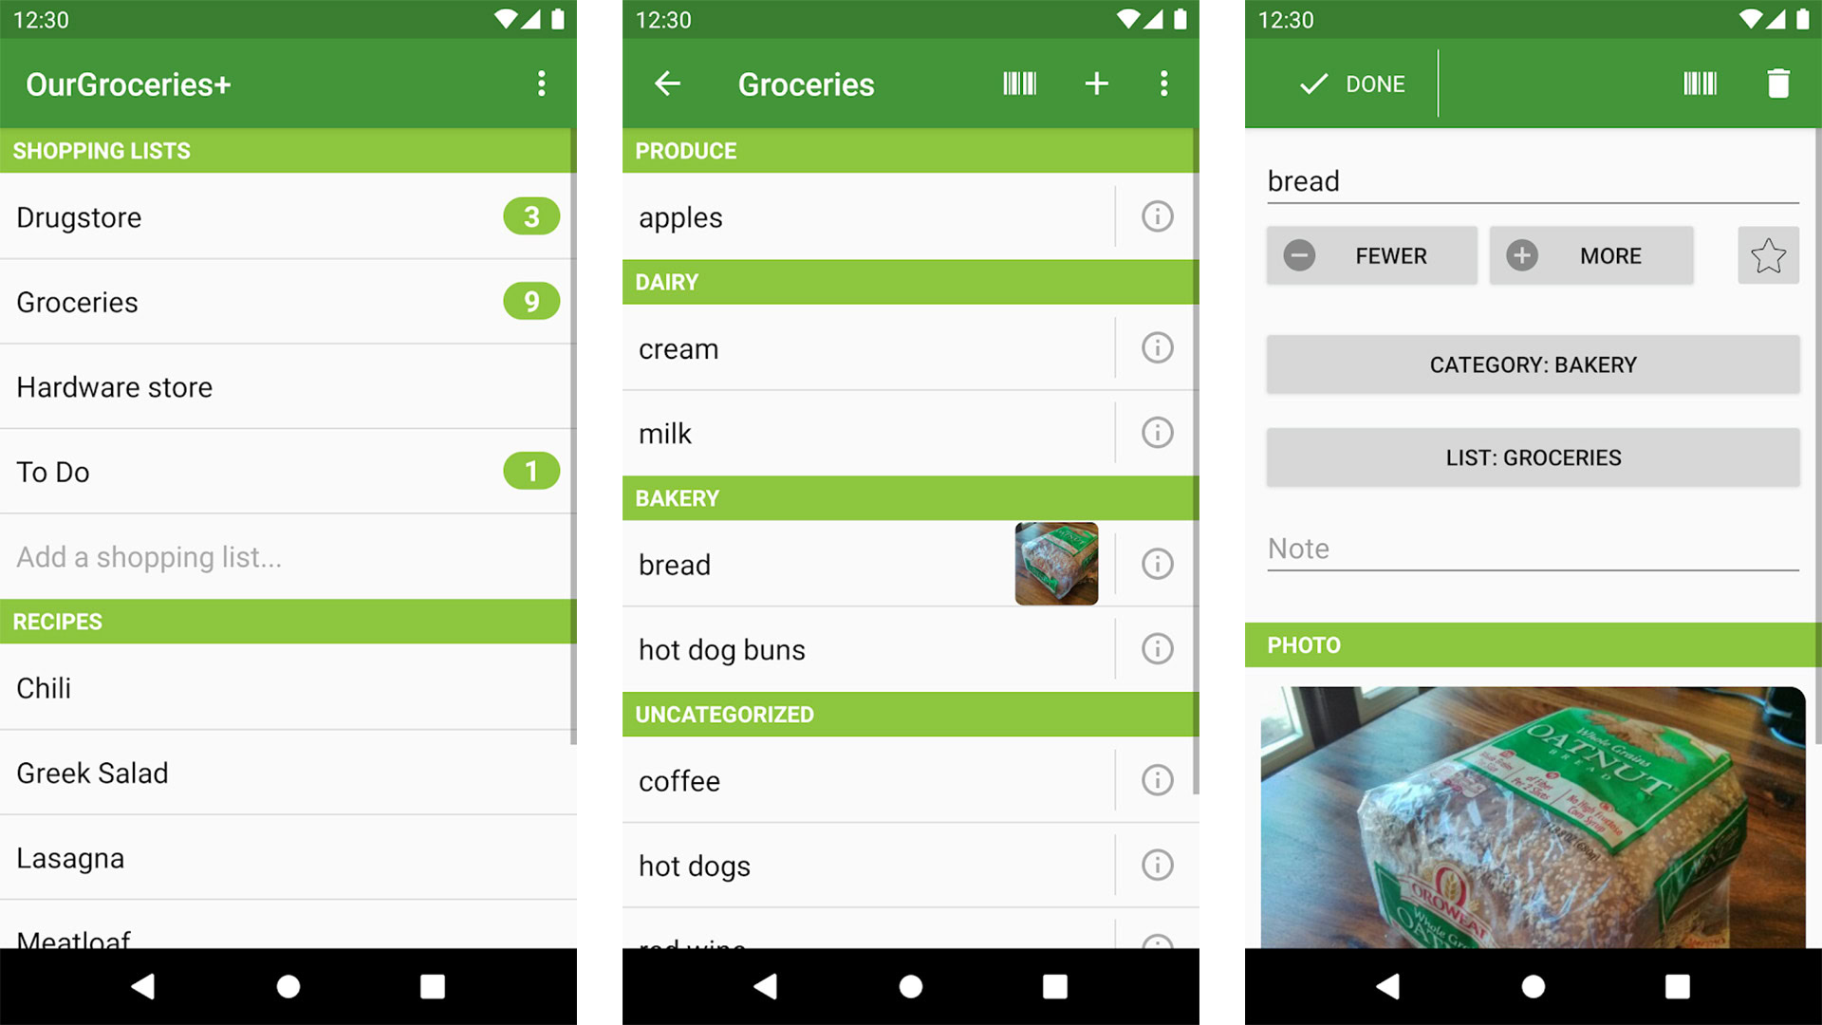Image resolution: width=1822 pixels, height=1025 pixels.
Task: Click info icon next to hot dog buns
Action: tap(1154, 648)
